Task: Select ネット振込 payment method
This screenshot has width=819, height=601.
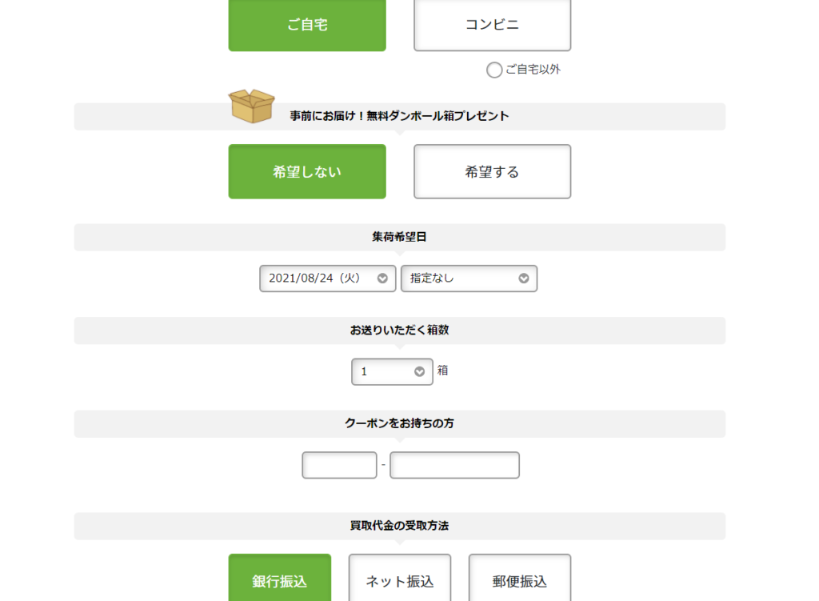Action: (x=399, y=579)
